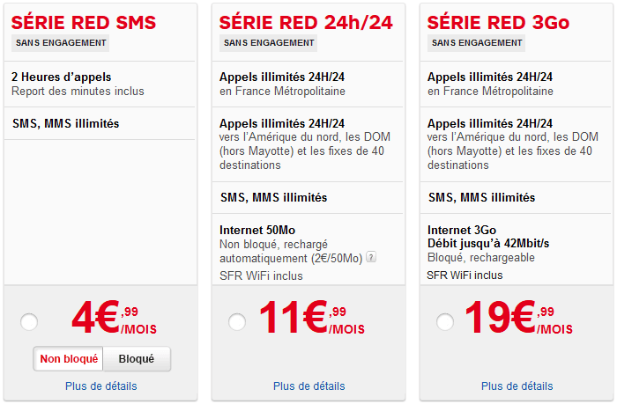Switch to the Bloqué option
The height and width of the screenshot is (404, 617).
pyautogui.click(x=137, y=358)
